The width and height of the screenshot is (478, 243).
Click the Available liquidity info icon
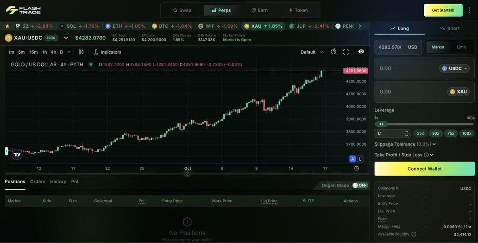click(x=414, y=234)
